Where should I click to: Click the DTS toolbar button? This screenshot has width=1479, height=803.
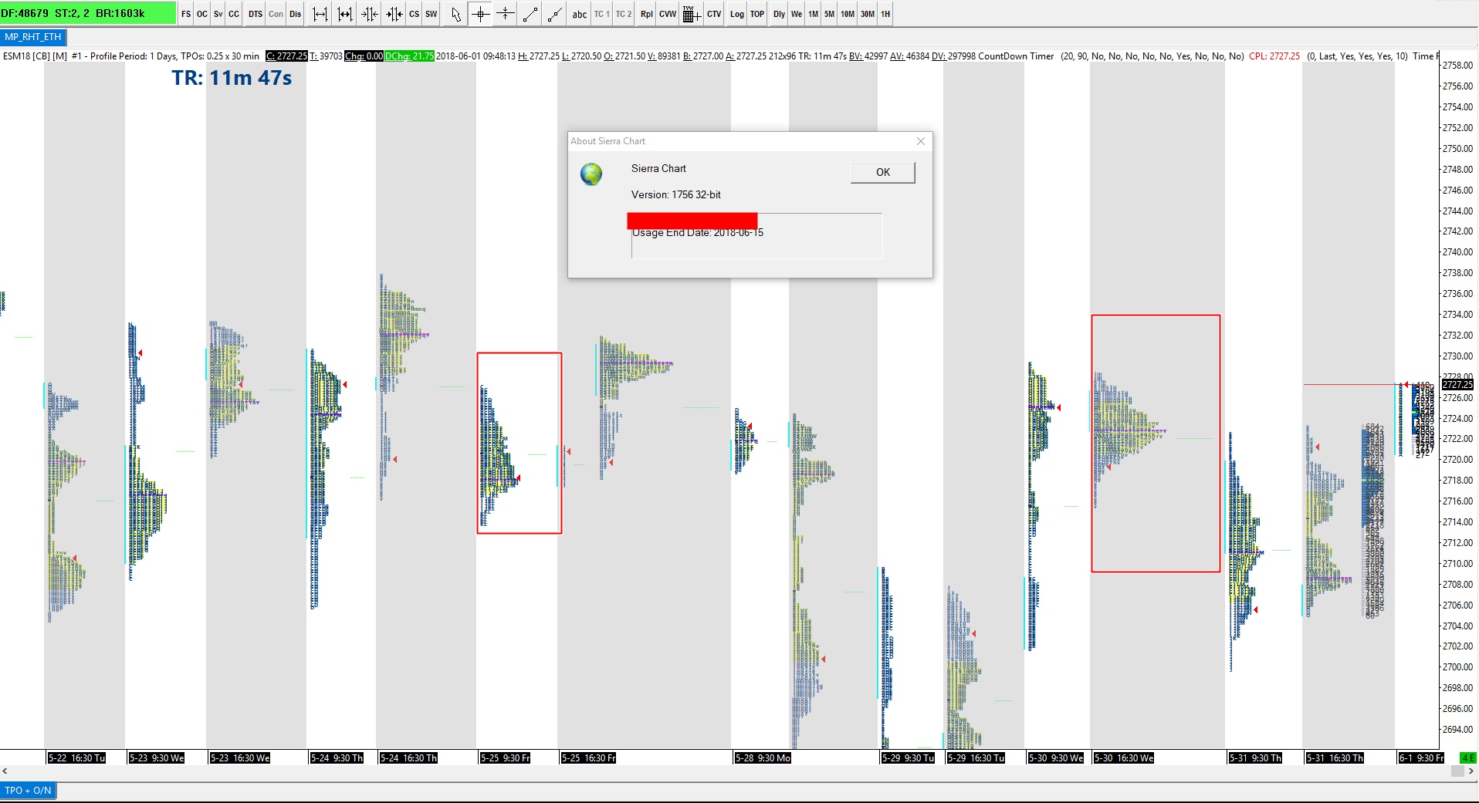pyautogui.click(x=256, y=14)
